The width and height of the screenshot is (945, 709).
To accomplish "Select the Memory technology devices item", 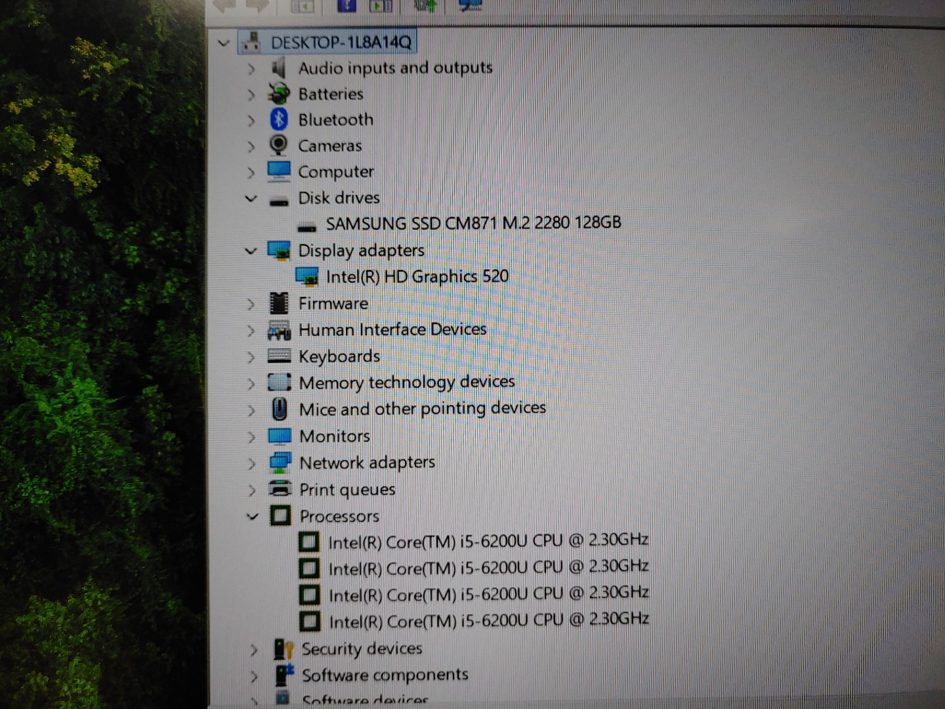I will [406, 382].
